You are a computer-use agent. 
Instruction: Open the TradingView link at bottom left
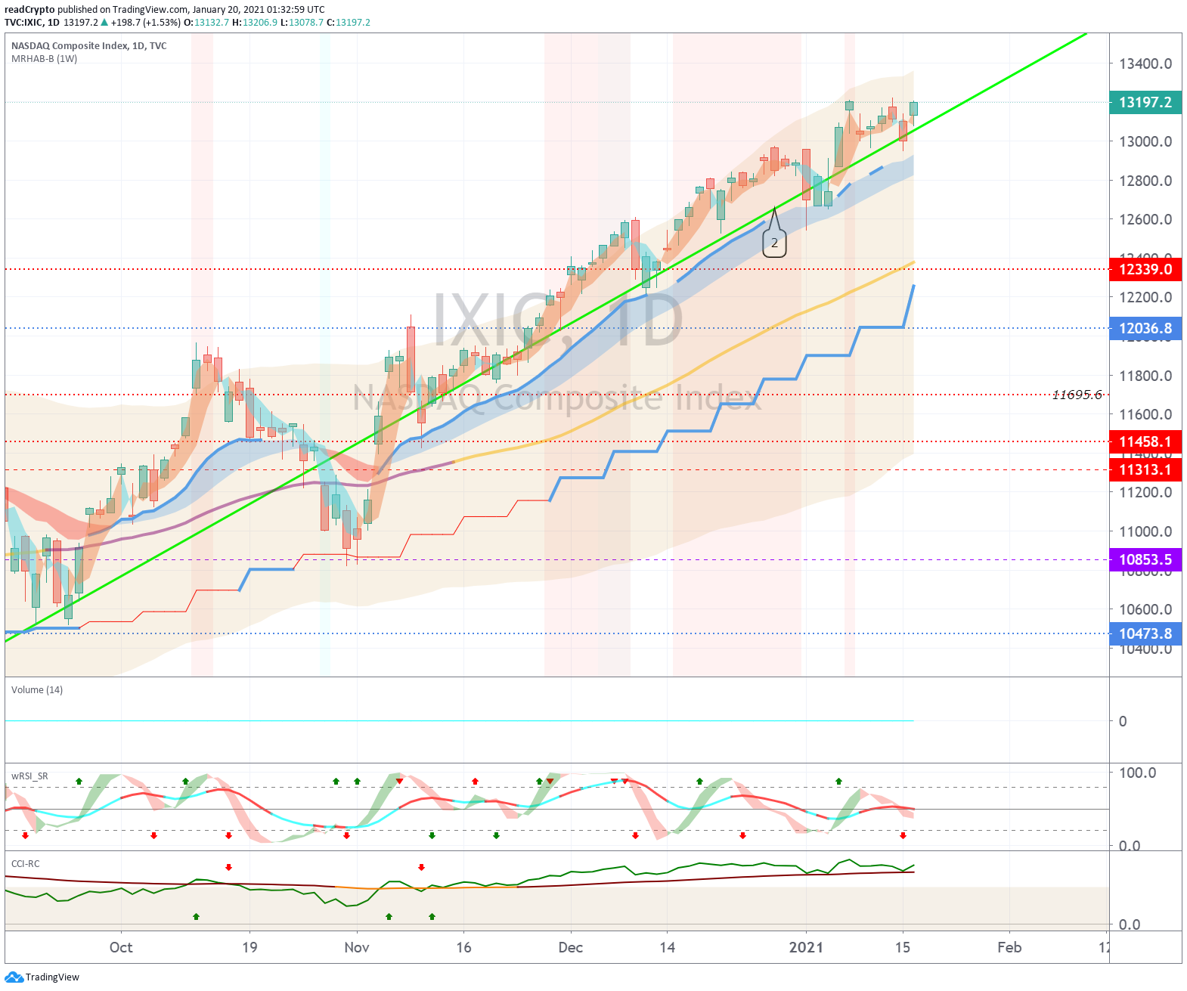(x=52, y=977)
